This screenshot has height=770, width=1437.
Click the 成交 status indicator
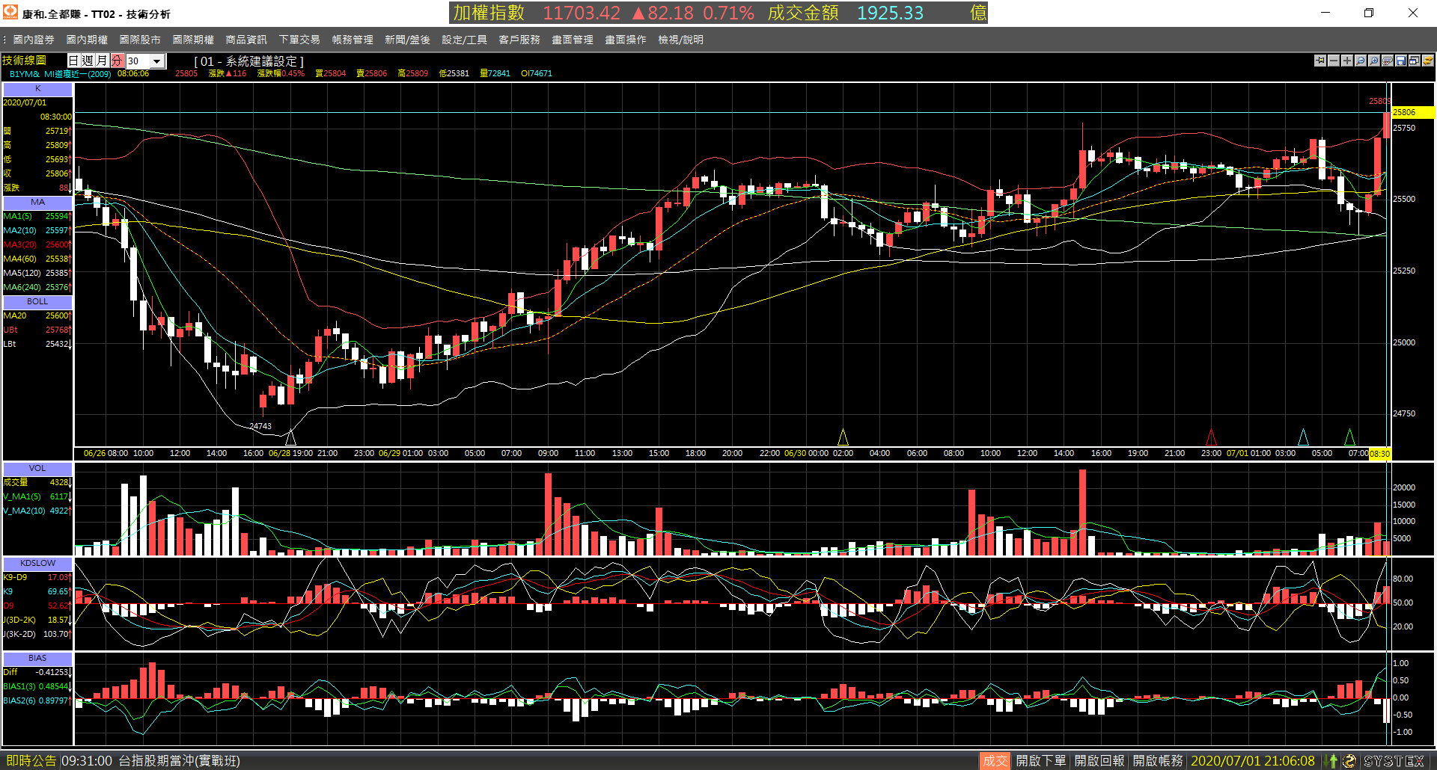(995, 760)
